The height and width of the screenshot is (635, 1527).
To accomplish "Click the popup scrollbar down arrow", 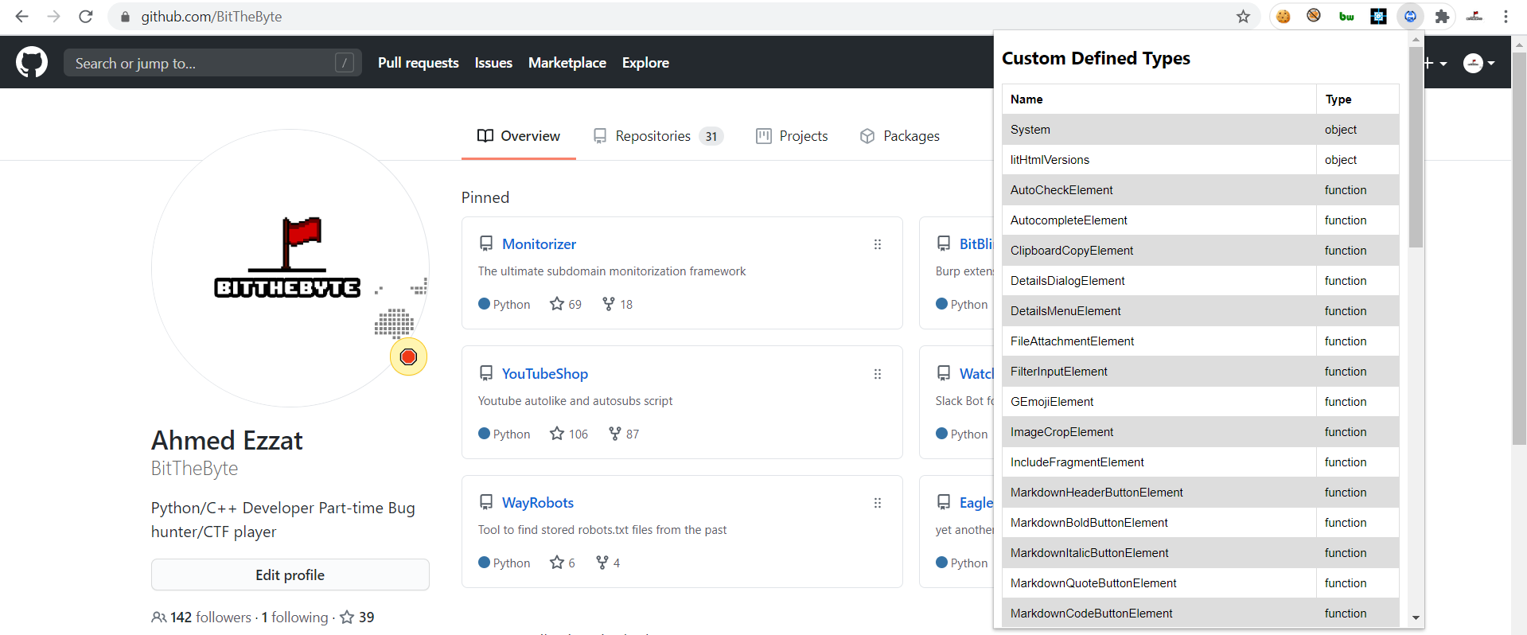I will pos(1416,617).
